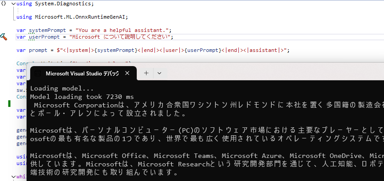Image resolution: width=384 pixels, height=181 pixels.
Task: Click the terminal icon on the tab
Action: click(37, 73)
